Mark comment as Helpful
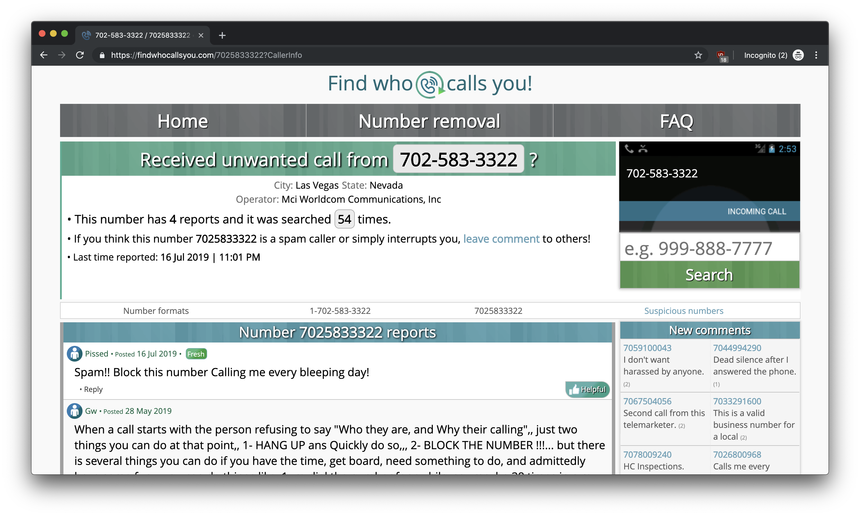This screenshot has height=516, width=860. pyautogui.click(x=587, y=389)
